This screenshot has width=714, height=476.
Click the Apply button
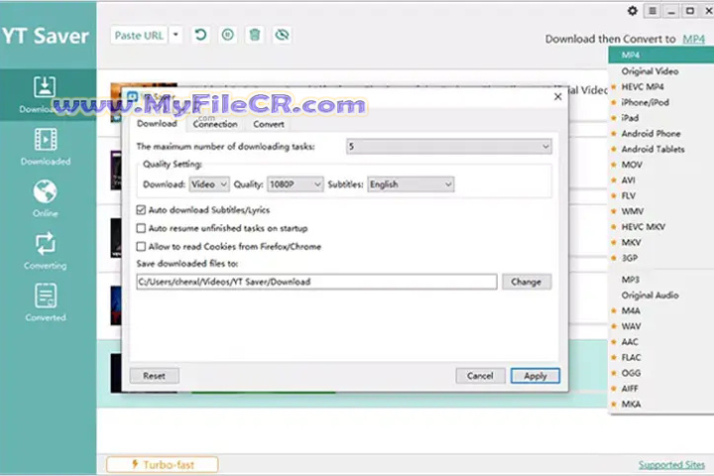[x=535, y=376]
